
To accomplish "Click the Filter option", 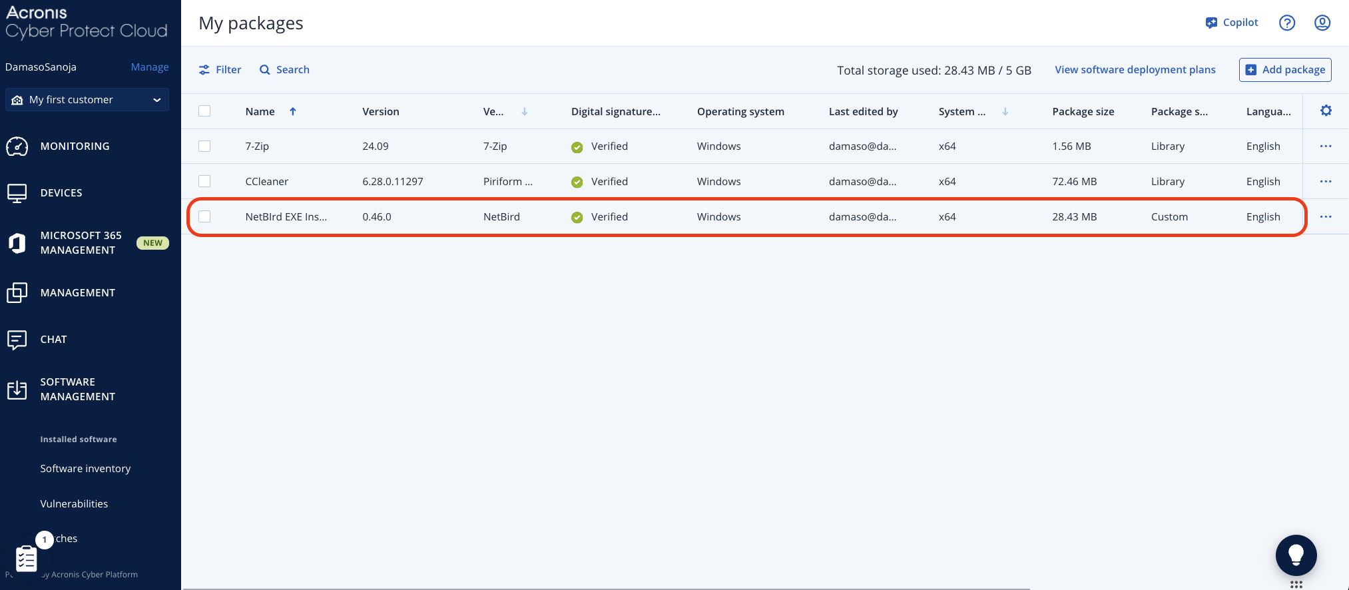I will pos(220,70).
